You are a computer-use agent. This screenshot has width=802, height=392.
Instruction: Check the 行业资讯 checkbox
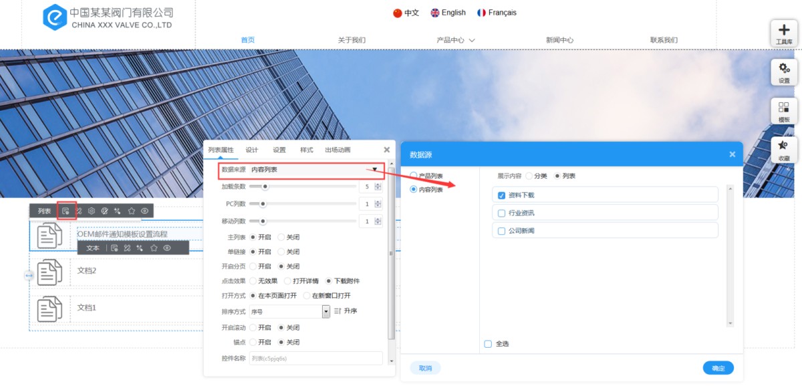coord(502,213)
